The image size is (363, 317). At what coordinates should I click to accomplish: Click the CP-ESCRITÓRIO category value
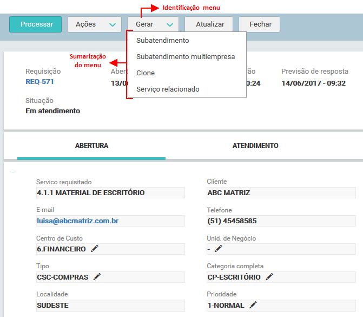(x=234, y=277)
